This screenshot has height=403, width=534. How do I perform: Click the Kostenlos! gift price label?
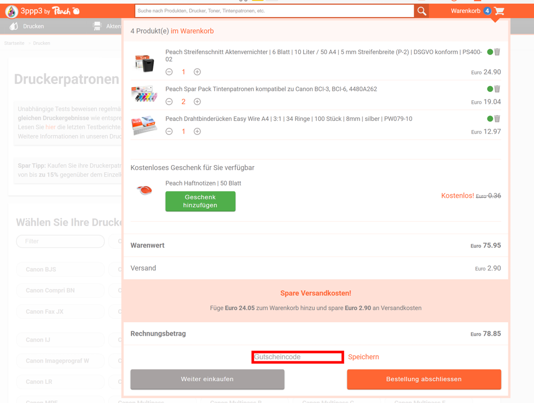[458, 196]
